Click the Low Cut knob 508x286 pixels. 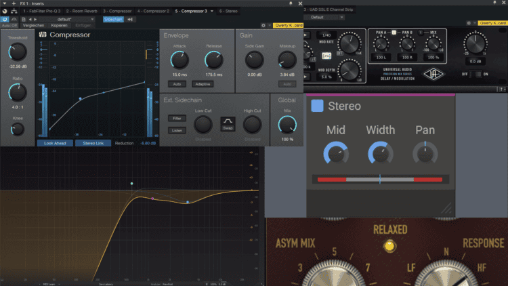[x=203, y=125]
